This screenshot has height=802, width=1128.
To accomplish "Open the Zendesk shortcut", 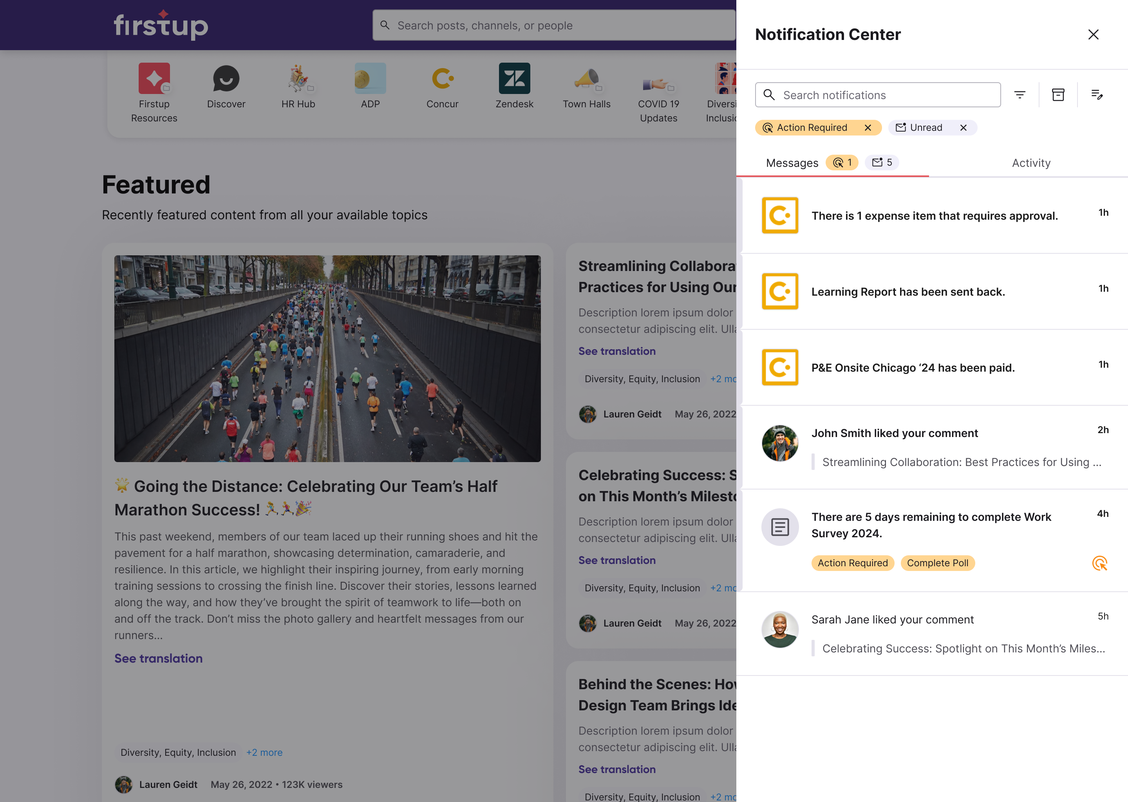I will click(515, 87).
